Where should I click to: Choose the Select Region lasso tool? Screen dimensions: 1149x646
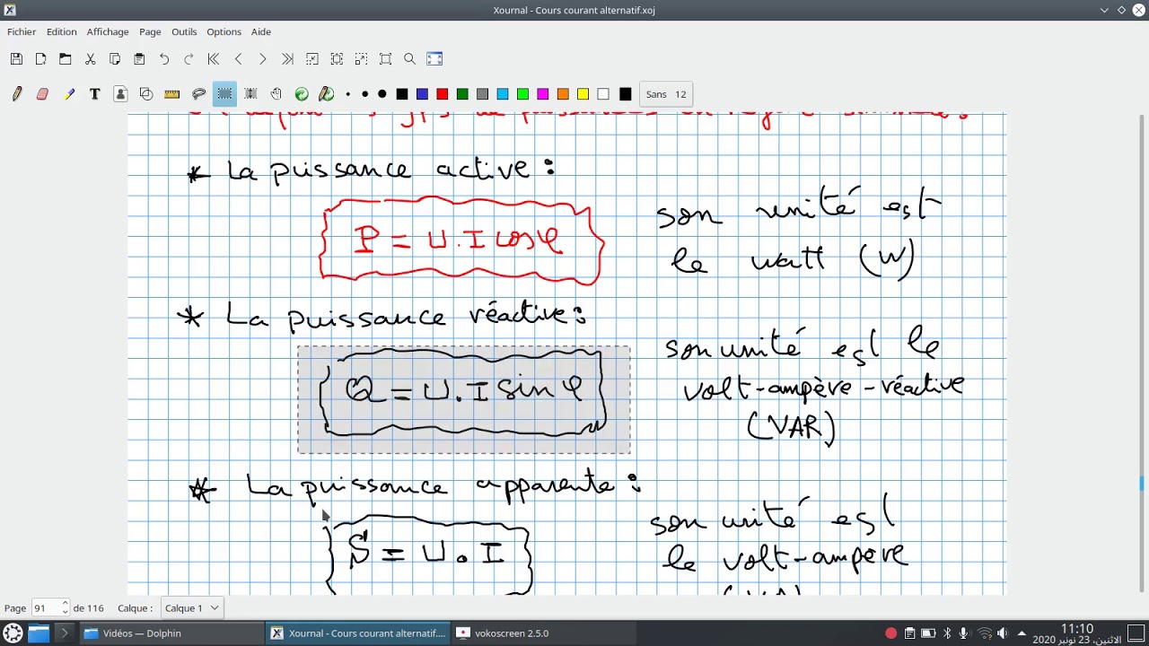[198, 94]
